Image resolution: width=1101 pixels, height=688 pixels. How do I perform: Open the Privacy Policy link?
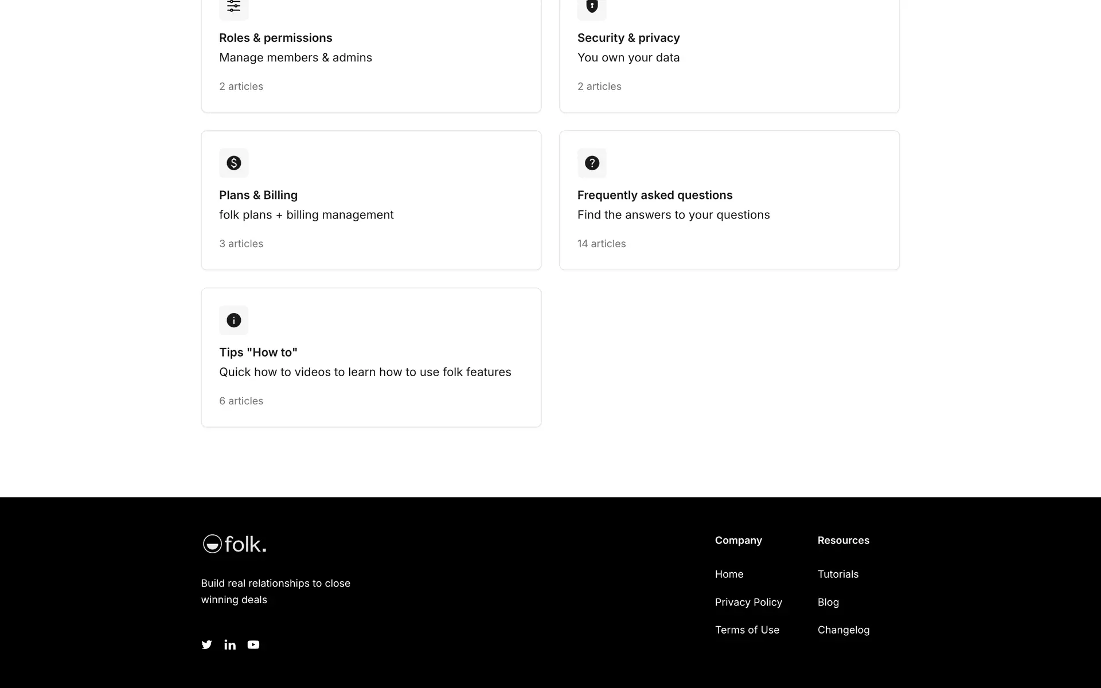pos(748,603)
